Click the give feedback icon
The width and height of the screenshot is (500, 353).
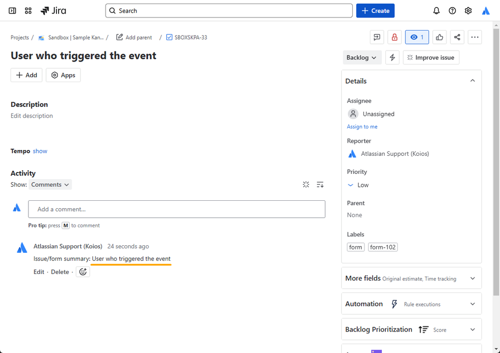click(377, 38)
